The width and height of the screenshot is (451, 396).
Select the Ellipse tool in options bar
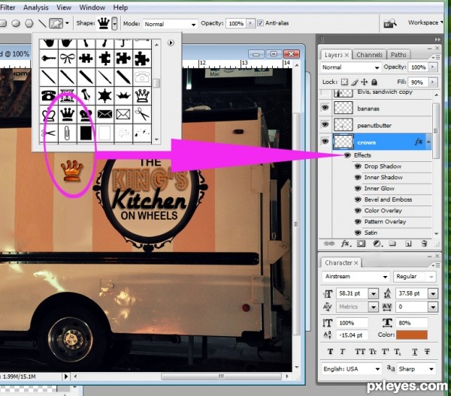pos(16,23)
